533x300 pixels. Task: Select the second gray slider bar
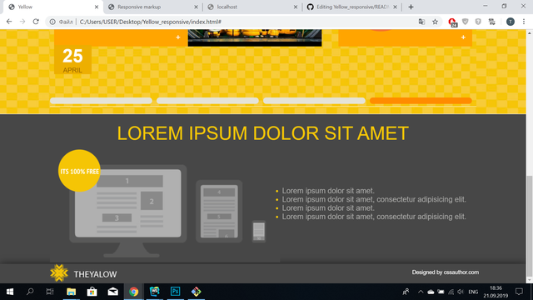[x=207, y=101]
